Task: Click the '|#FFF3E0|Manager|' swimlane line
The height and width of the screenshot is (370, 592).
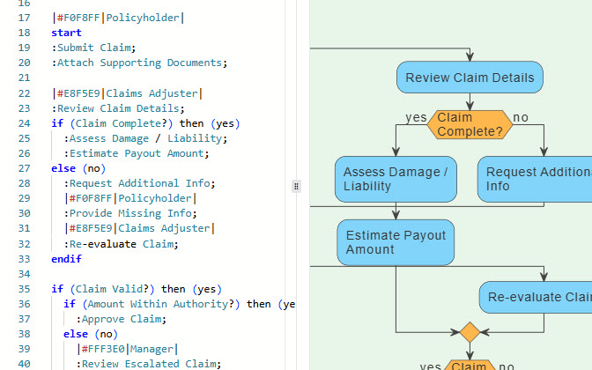Action: pos(127,349)
